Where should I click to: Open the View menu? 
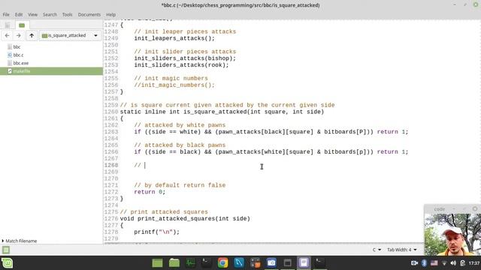(32, 14)
